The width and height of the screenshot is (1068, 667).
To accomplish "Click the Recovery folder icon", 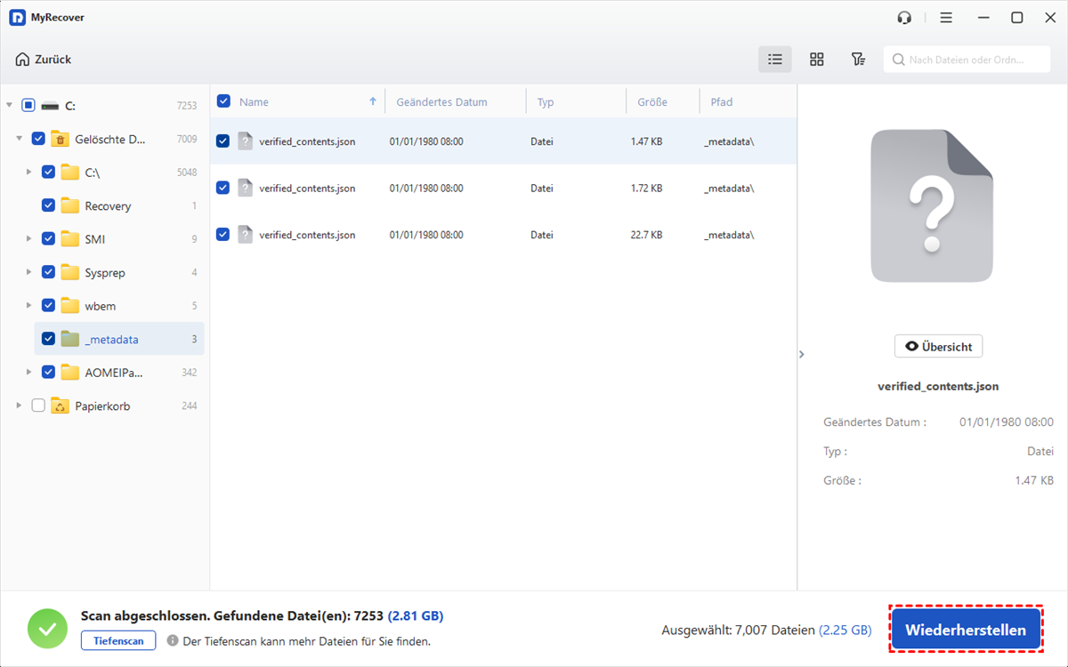I will (x=70, y=205).
